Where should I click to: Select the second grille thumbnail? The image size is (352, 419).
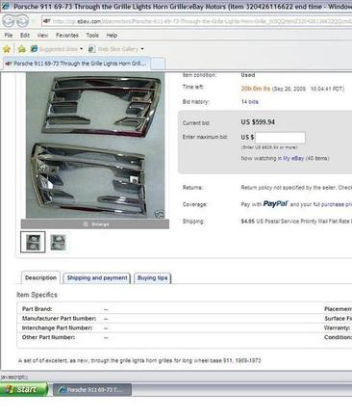click(59, 242)
